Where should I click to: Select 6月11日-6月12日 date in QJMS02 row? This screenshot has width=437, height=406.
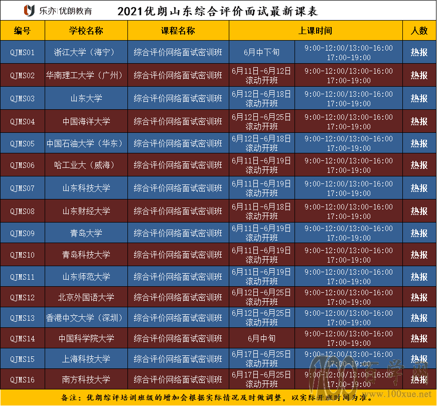[261, 71]
